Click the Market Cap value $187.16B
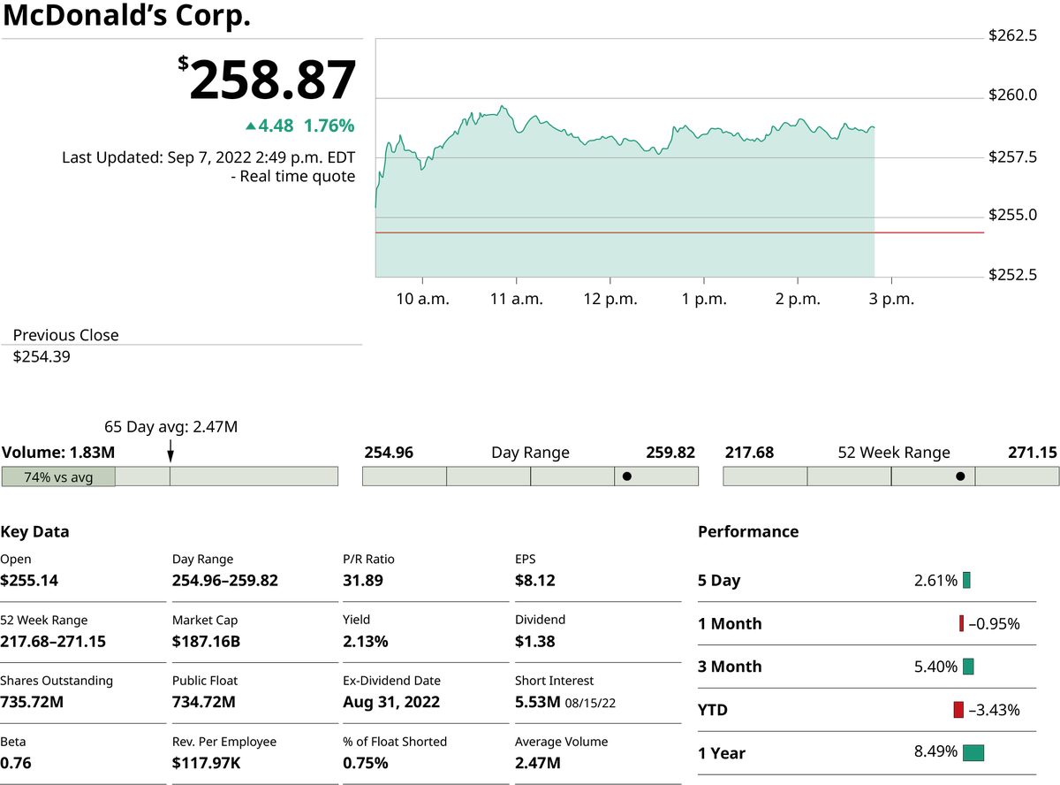Viewport: 1060px width, 785px height. click(206, 642)
